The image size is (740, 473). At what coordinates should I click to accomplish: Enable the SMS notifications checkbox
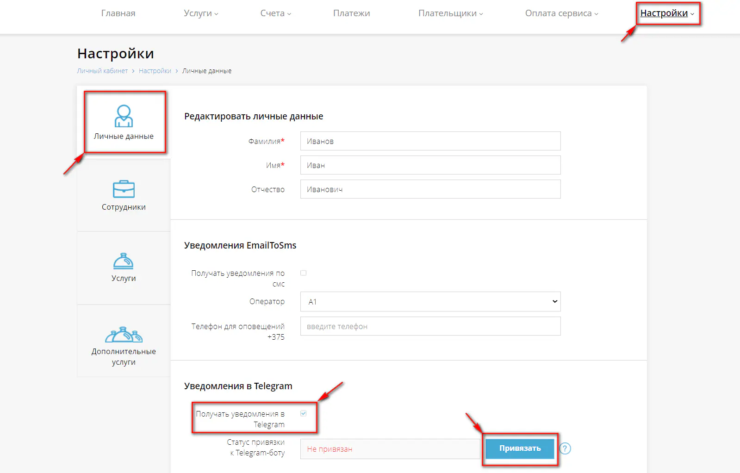click(304, 273)
